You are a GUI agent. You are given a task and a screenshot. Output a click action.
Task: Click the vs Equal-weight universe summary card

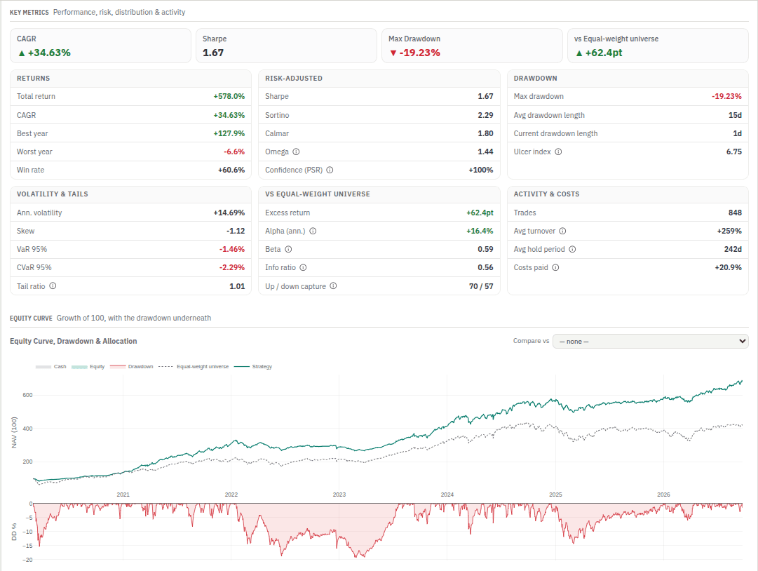click(x=658, y=46)
